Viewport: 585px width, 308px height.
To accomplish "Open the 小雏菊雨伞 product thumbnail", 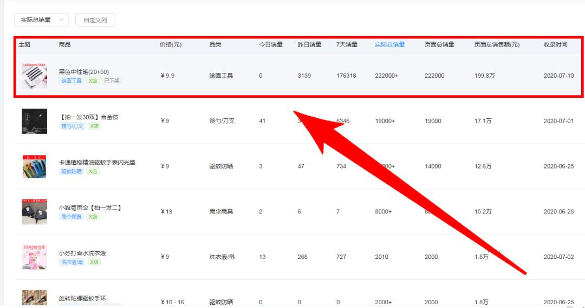I will [34, 212].
